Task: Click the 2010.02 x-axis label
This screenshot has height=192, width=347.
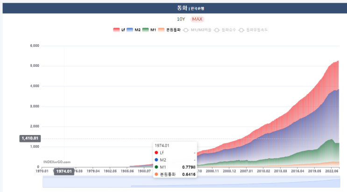Action: coord(263,171)
